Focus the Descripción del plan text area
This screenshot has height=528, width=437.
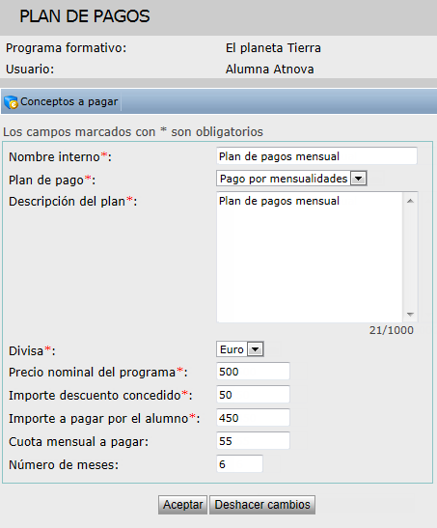coord(310,257)
